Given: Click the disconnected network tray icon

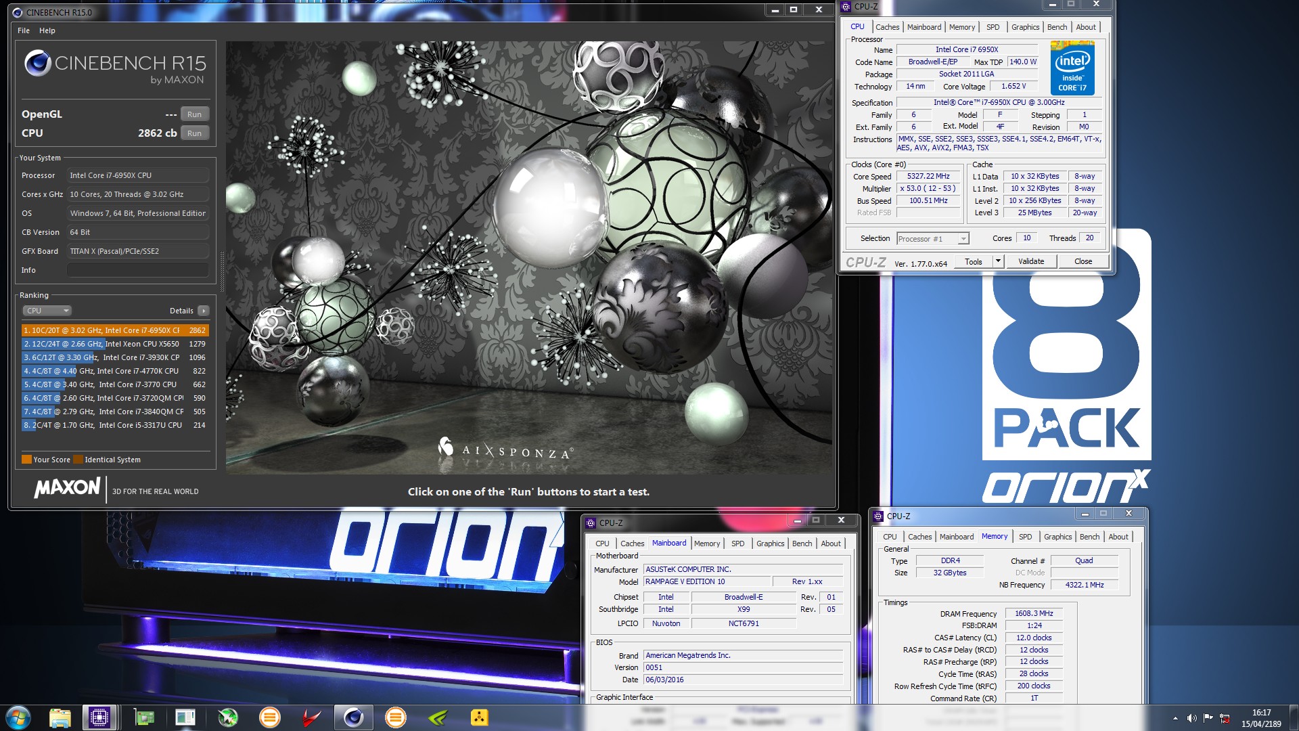Looking at the screenshot, I should click(x=1225, y=718).
